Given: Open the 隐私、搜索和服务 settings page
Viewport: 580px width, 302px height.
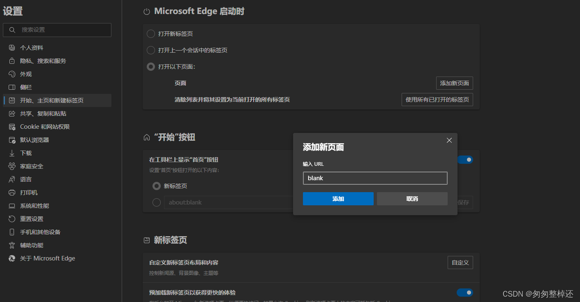Looking at the screenshot, I should pos(57,61).
